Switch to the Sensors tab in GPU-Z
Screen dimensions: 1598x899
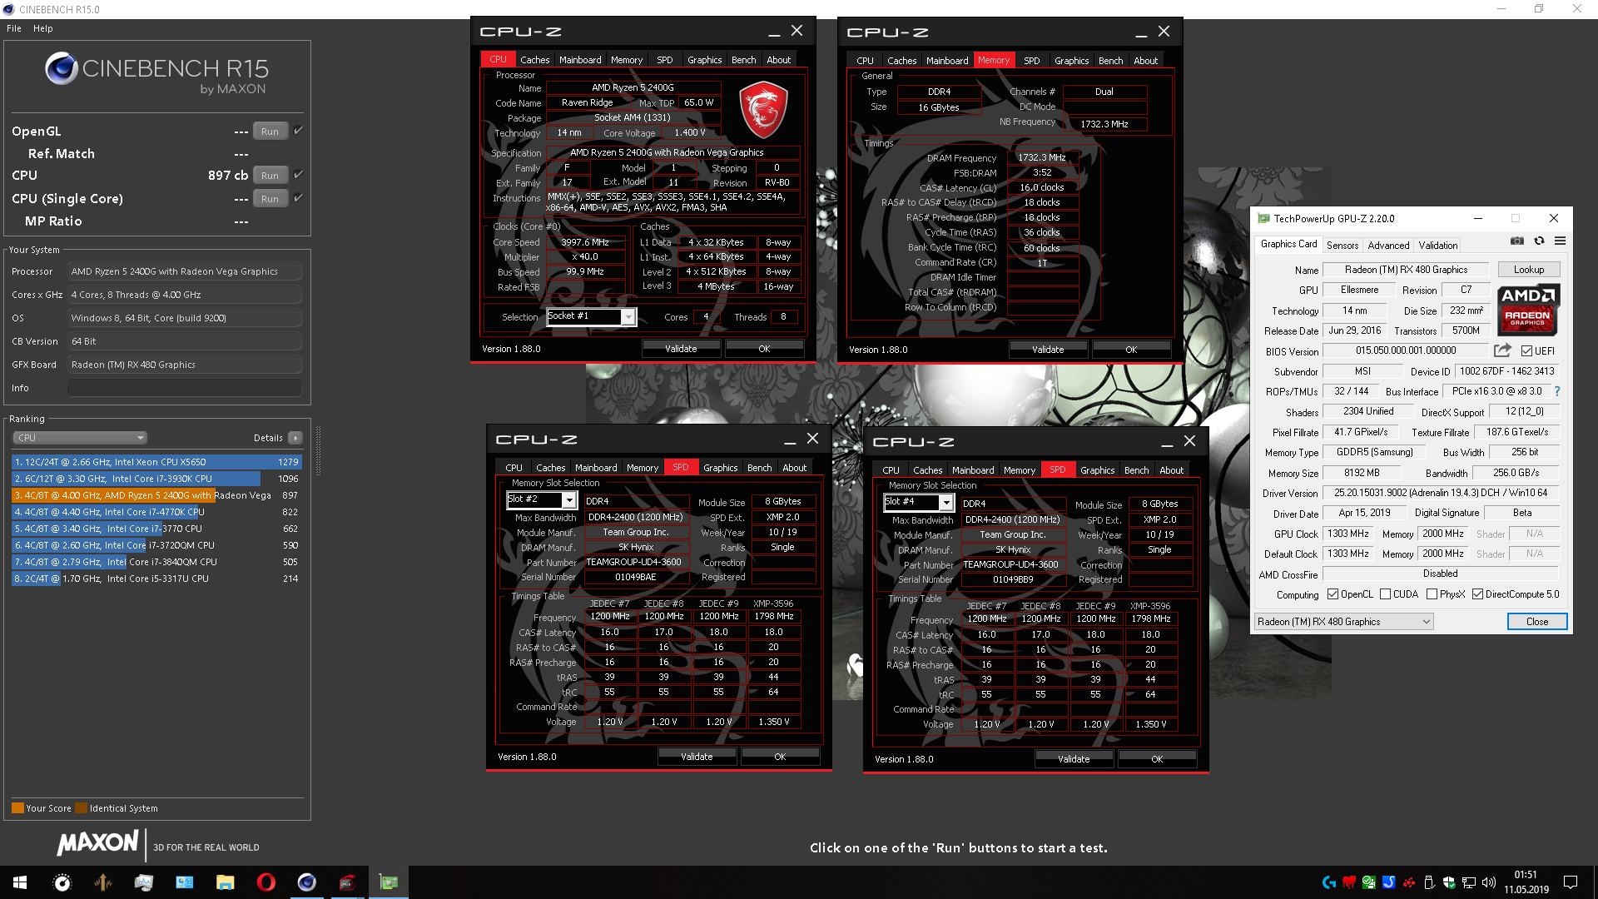[1342, 246]
